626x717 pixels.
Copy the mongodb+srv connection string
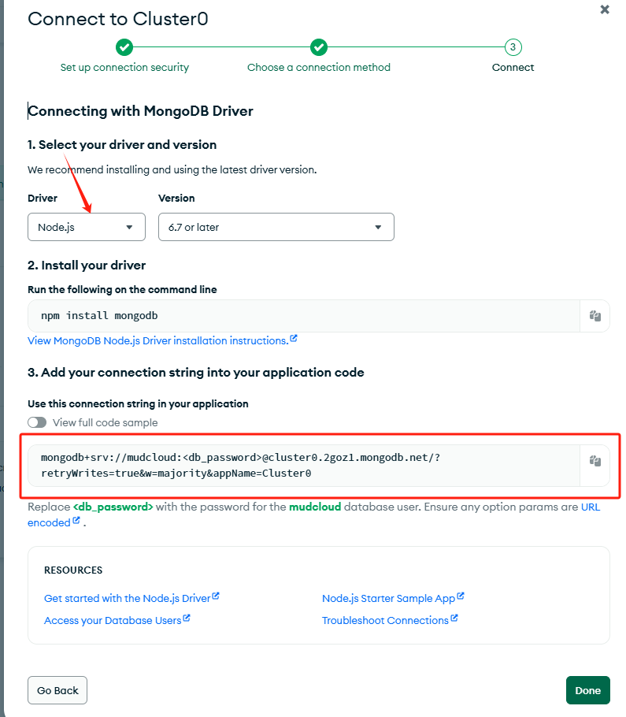tap(595, 460)
